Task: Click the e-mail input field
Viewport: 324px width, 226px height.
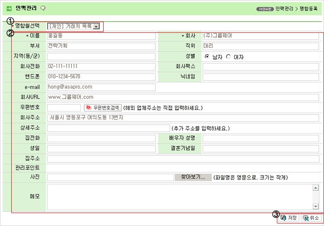Action: pyautogui.click(x=101, y=87)
